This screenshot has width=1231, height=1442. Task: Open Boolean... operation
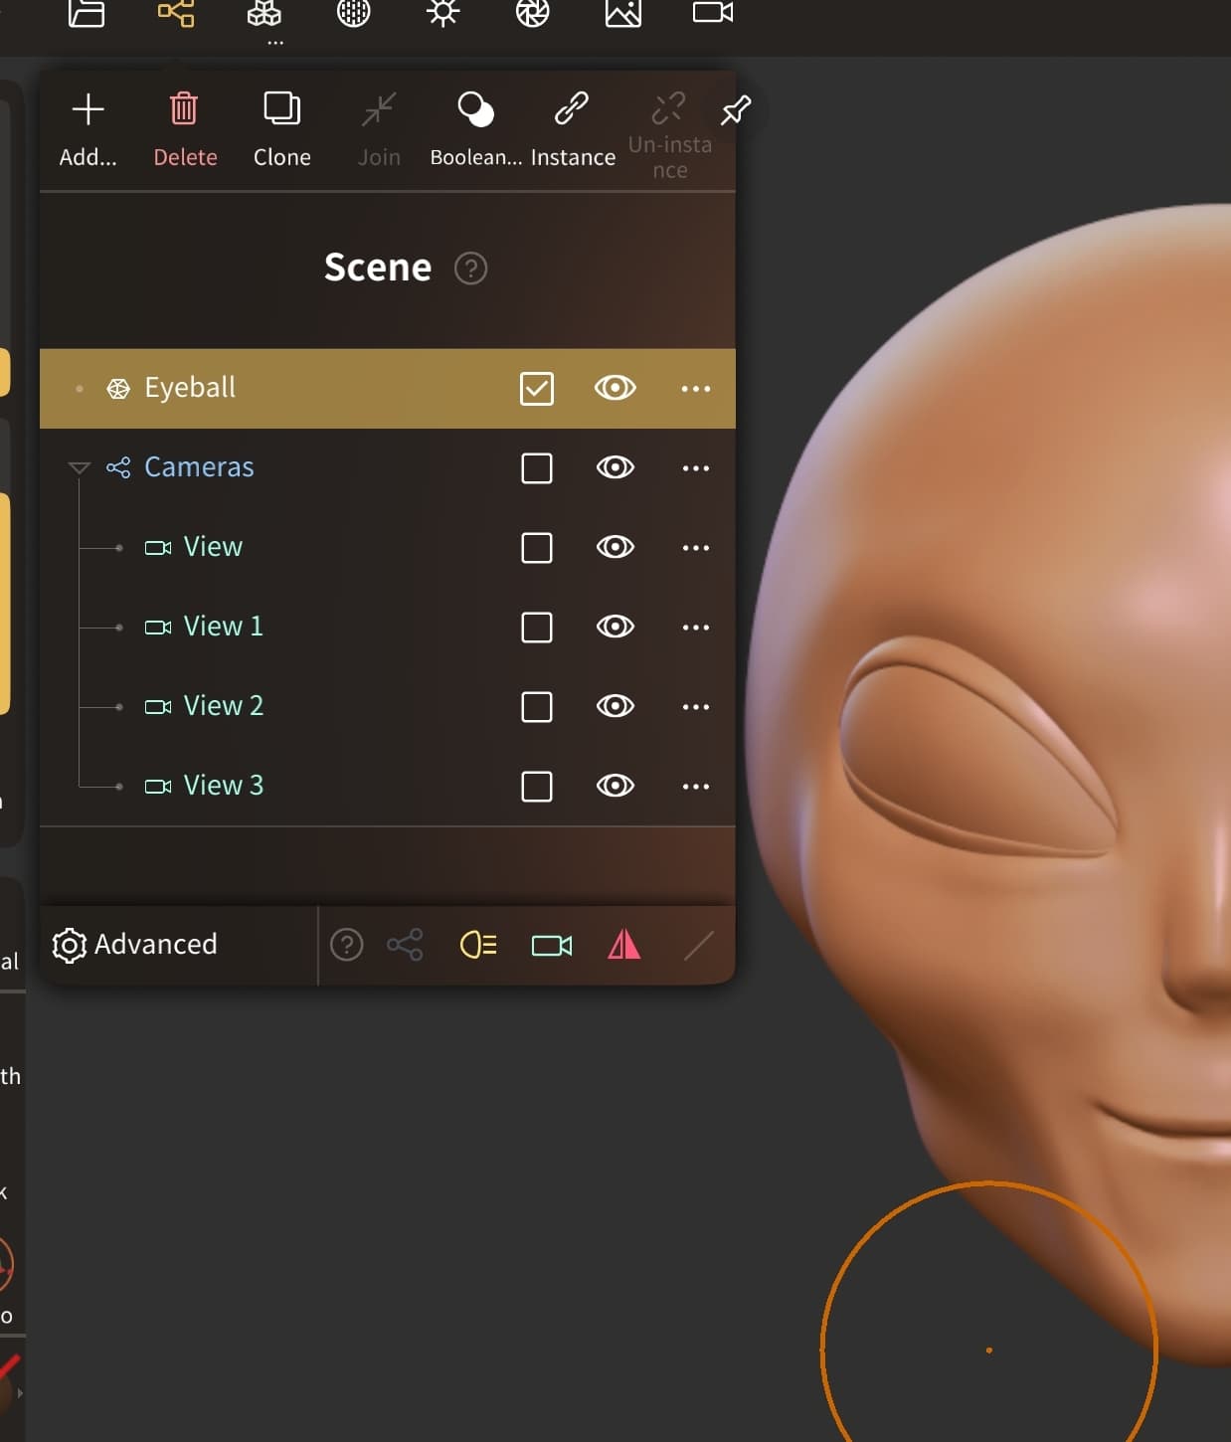[x=475, y=129]
